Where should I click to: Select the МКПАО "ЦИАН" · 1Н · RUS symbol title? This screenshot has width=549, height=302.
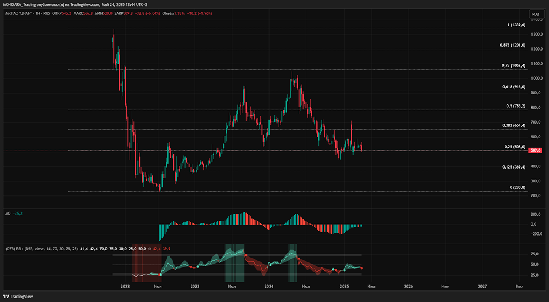coord(28,13)
